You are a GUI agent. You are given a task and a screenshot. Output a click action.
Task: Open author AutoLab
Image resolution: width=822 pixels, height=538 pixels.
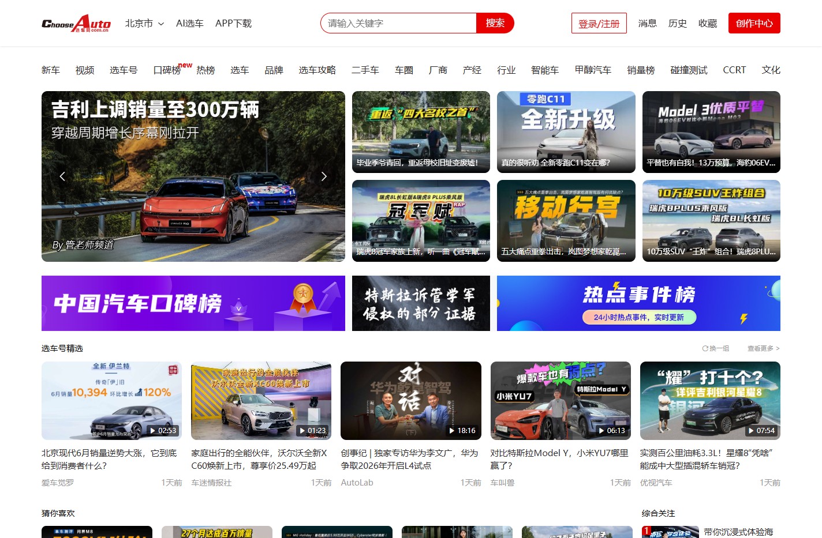[x=357, y=483]
